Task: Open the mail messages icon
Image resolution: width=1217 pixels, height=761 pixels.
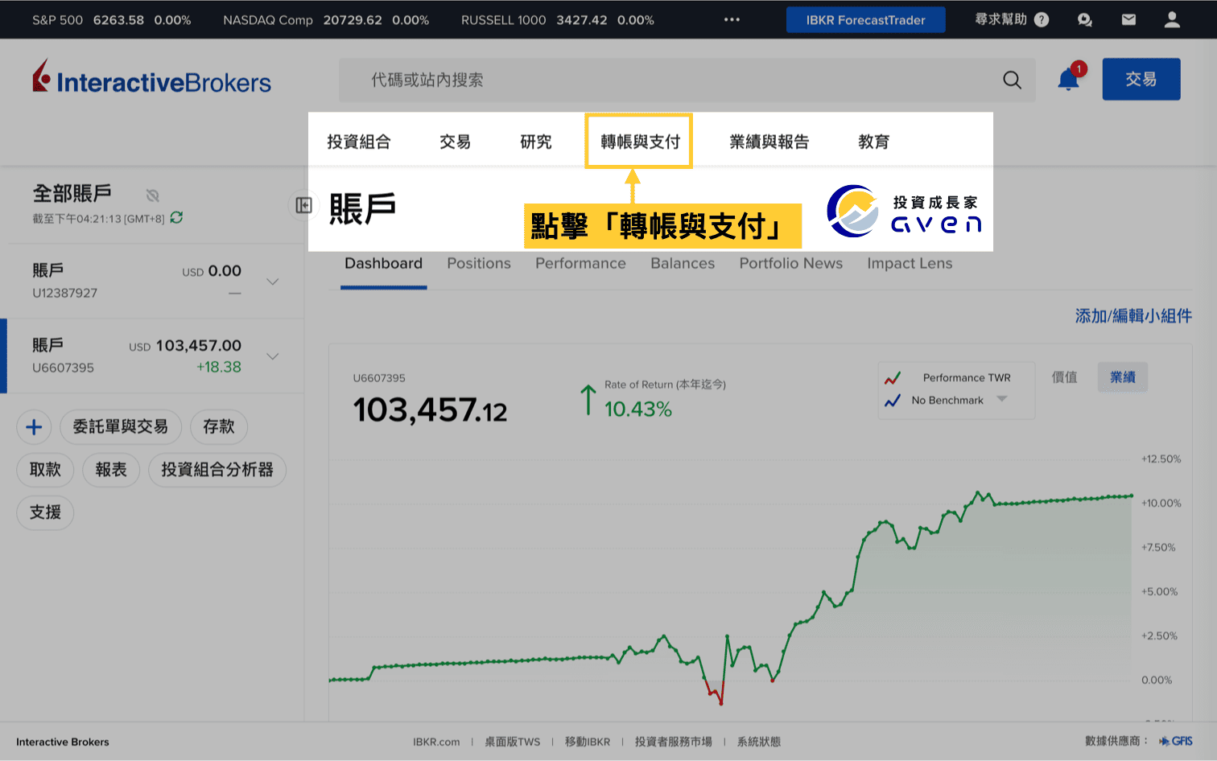Action: pyautogui.click(x=1128, y=19)
